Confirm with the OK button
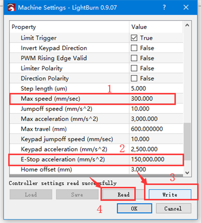 134,208
